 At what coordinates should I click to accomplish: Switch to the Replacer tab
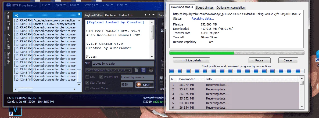coord(111,15)
